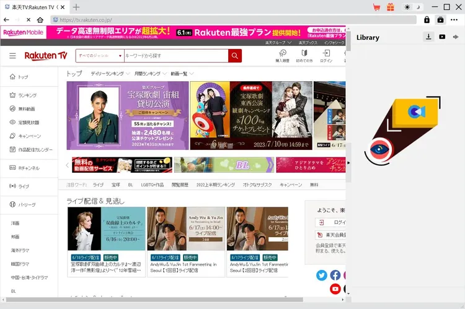The image size is (465, 309).
Task: Click the red search magnifier button
Action: (x=234, y=56)
